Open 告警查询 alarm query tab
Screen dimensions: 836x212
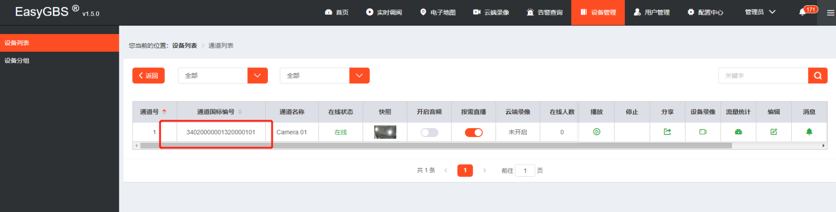(545, 12)
